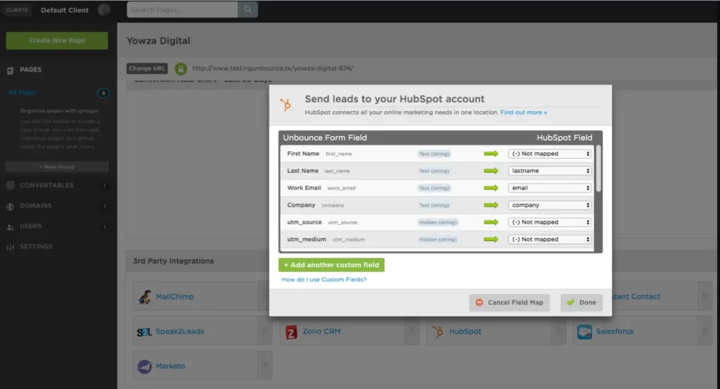Screen dimensions: 720x389
Task: Open Work Email mapping dropdown
Action: (x=550, y=188)
